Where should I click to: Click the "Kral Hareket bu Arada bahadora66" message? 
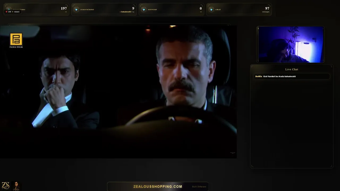coord(279,76)
